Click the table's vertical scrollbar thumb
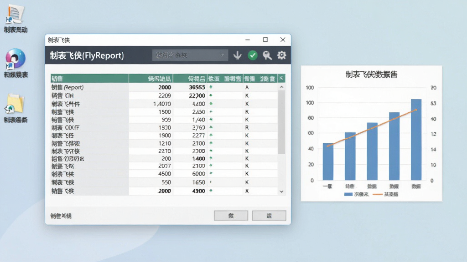Viewport: 467px width, 262px height. [281, 122]
